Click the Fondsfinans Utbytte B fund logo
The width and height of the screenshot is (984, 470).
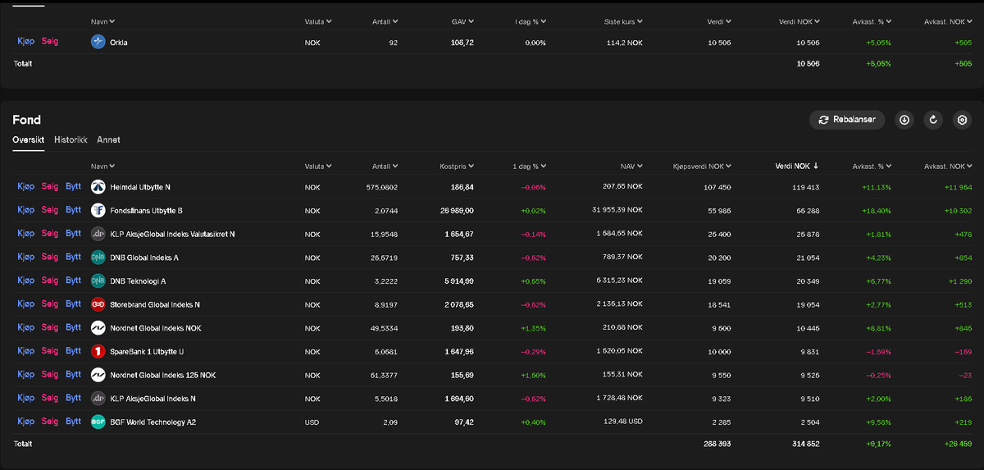tap(98, 211)
